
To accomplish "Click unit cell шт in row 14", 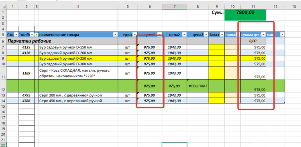I will (x=128, y=101).
